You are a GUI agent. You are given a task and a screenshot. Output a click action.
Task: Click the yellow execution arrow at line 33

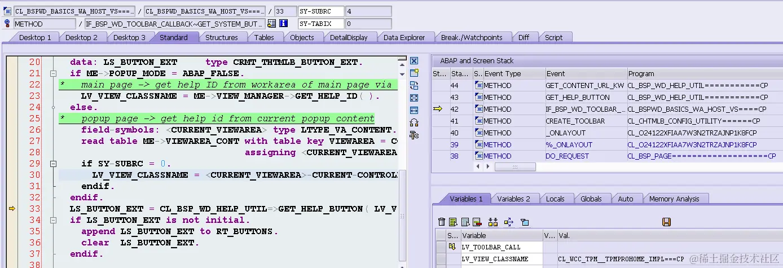click(x=12, y=209)
